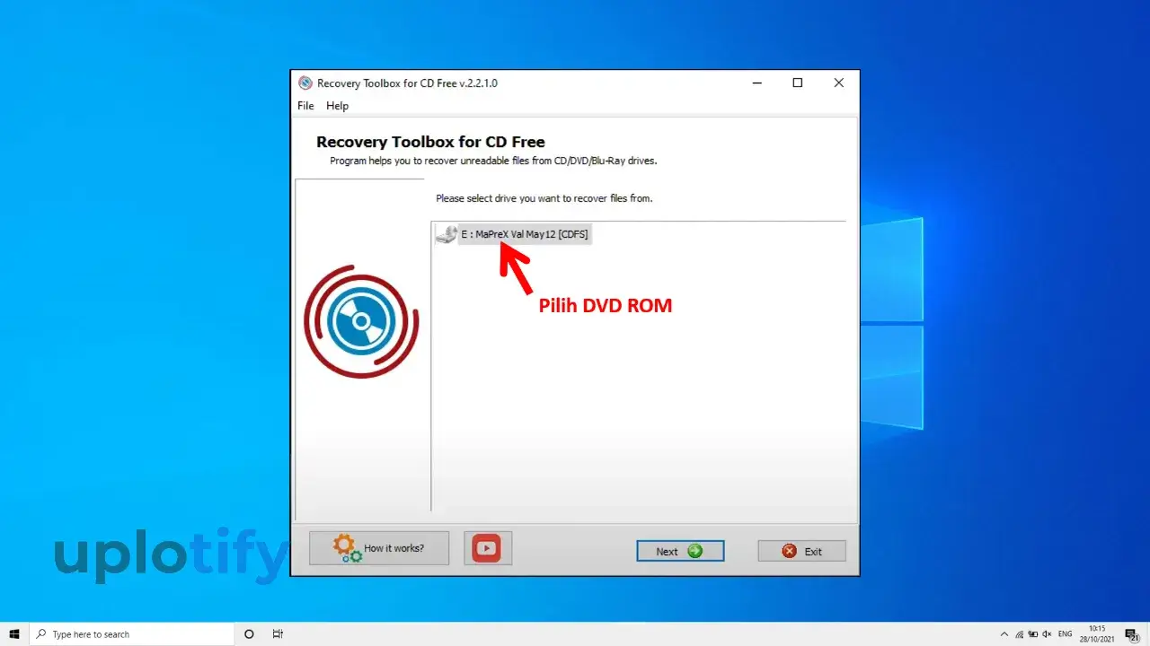
Task: Open the YouTube video button
Action: coord(488,547)
